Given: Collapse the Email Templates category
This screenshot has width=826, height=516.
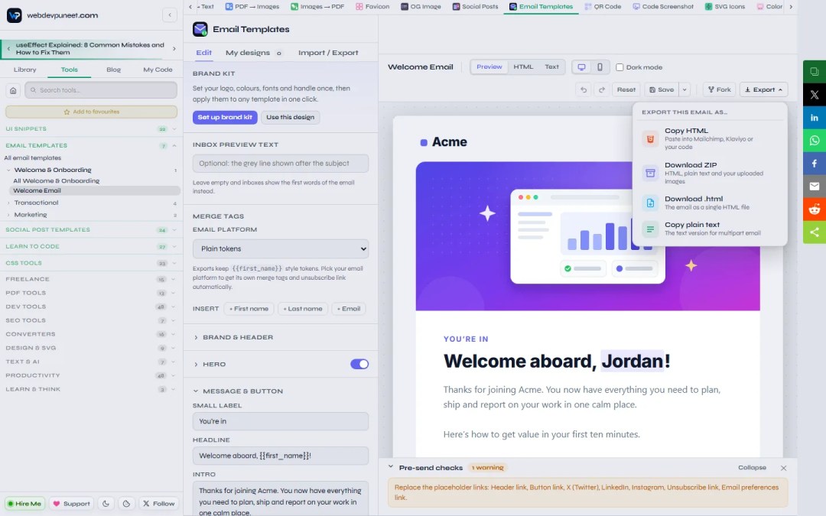Looking at the screenshot, I should (90, 145).
